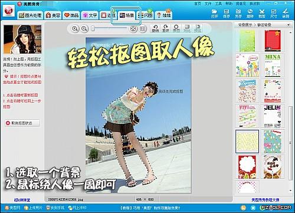Screen dimensions: 295x213
Task: Click the fit-to-screen view icon
Action: (x=133, y=29)
